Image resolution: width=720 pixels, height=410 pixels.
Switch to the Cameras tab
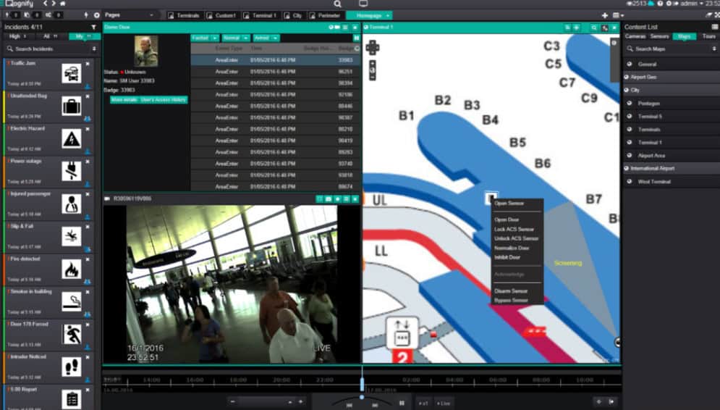coord(635,36)
